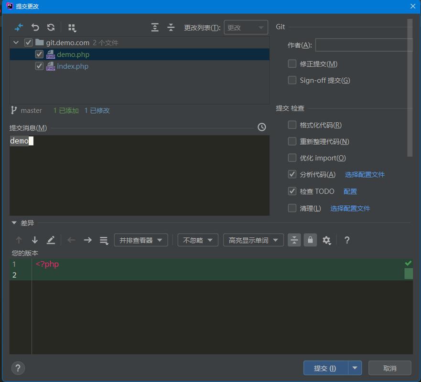Click 选择配置文件 link next to 清理
The image size is (421, 382).
(350, 209)
